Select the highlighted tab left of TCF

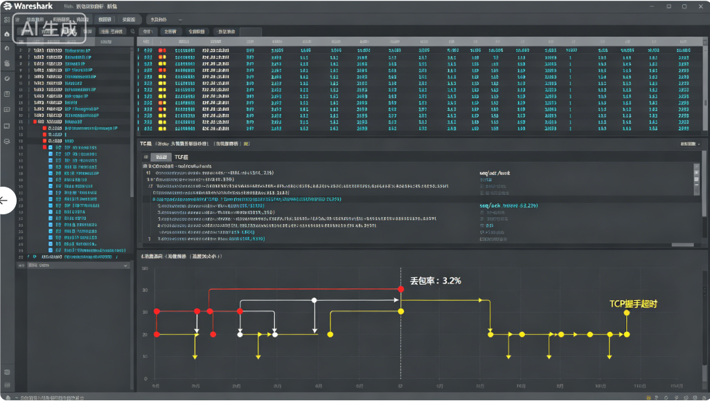click(x=161, y=158)
